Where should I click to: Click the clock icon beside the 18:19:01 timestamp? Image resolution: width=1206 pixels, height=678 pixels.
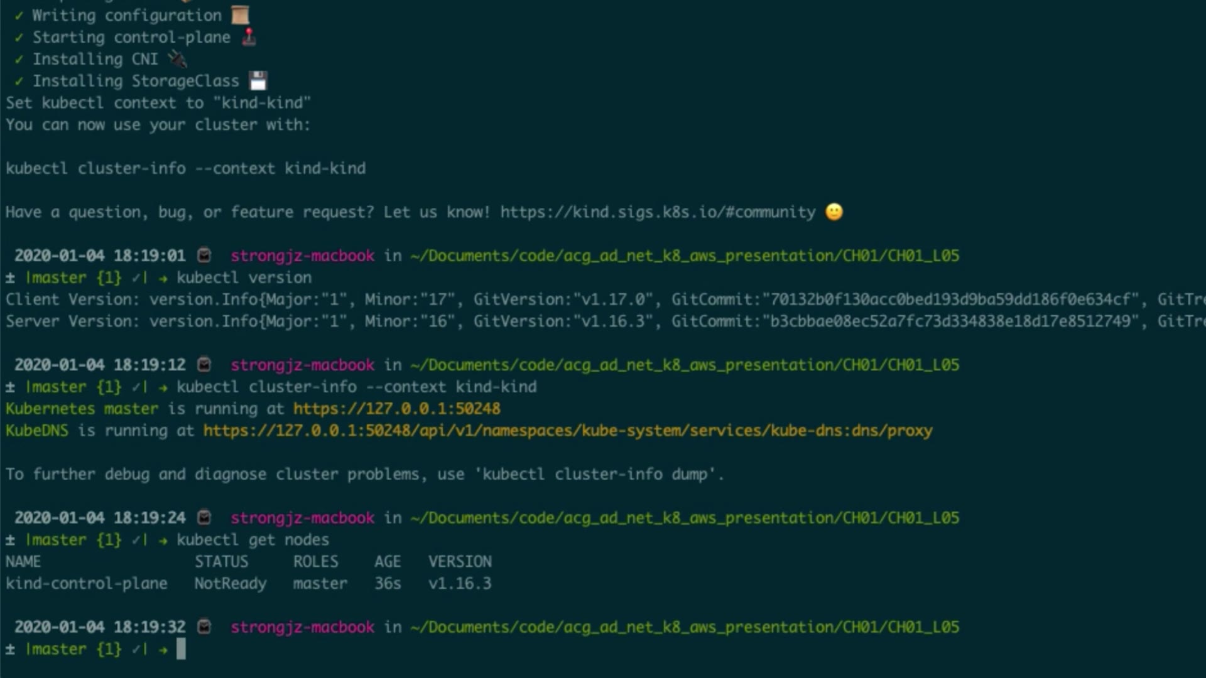(x=204, y=256)
